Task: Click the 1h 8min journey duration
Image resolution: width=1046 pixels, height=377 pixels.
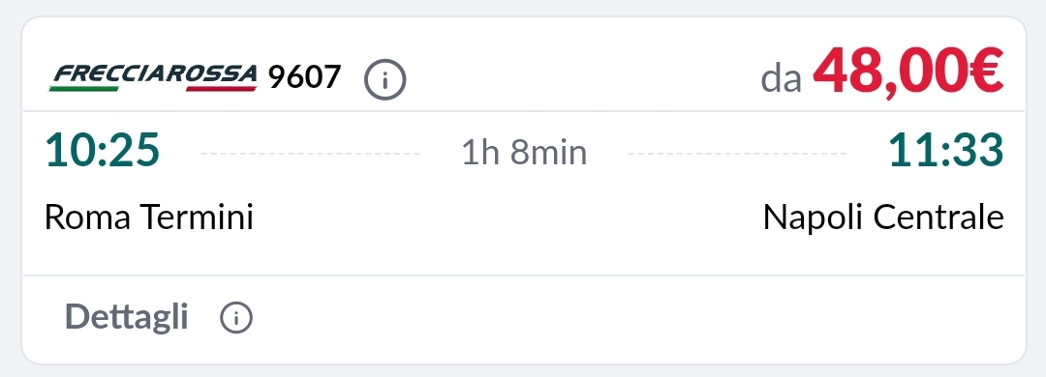Action: pyautogui.click(x=524, y=153)
